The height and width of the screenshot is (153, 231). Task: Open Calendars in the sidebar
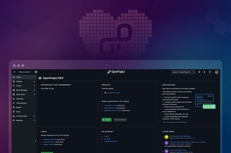(x=24, y=99)
